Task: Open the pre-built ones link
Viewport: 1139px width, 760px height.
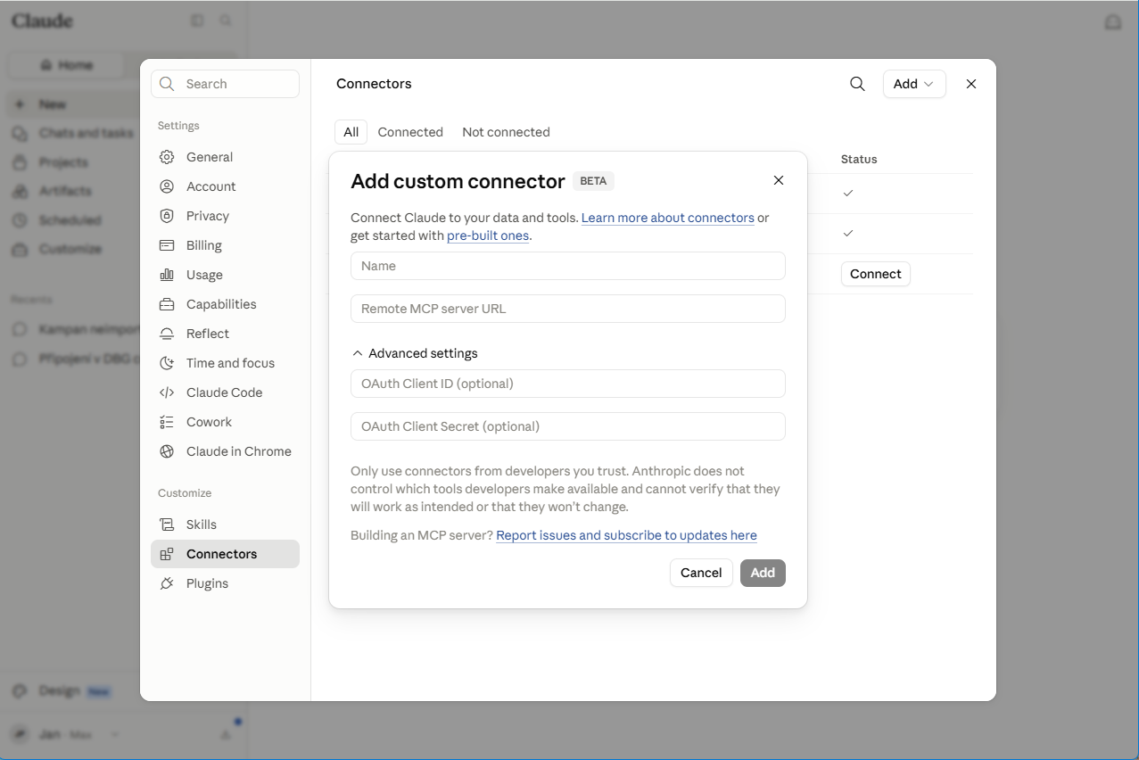Action: pos(488,235)
